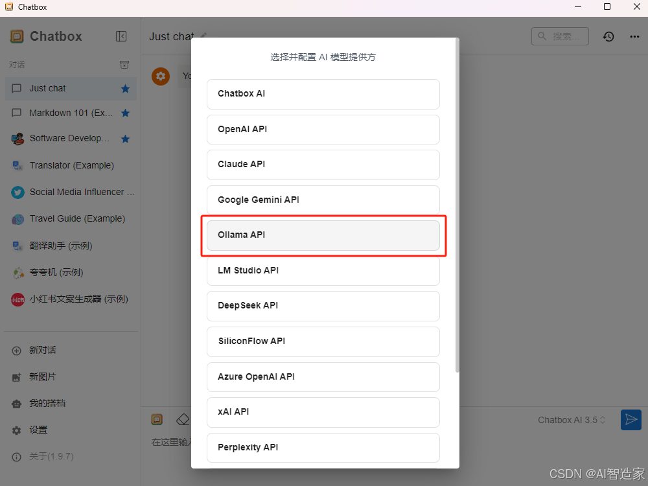Click the chat bubble icon of Markdown 101
The height and width of the screenshot is (486, 648).
click(x=17, y=113)
